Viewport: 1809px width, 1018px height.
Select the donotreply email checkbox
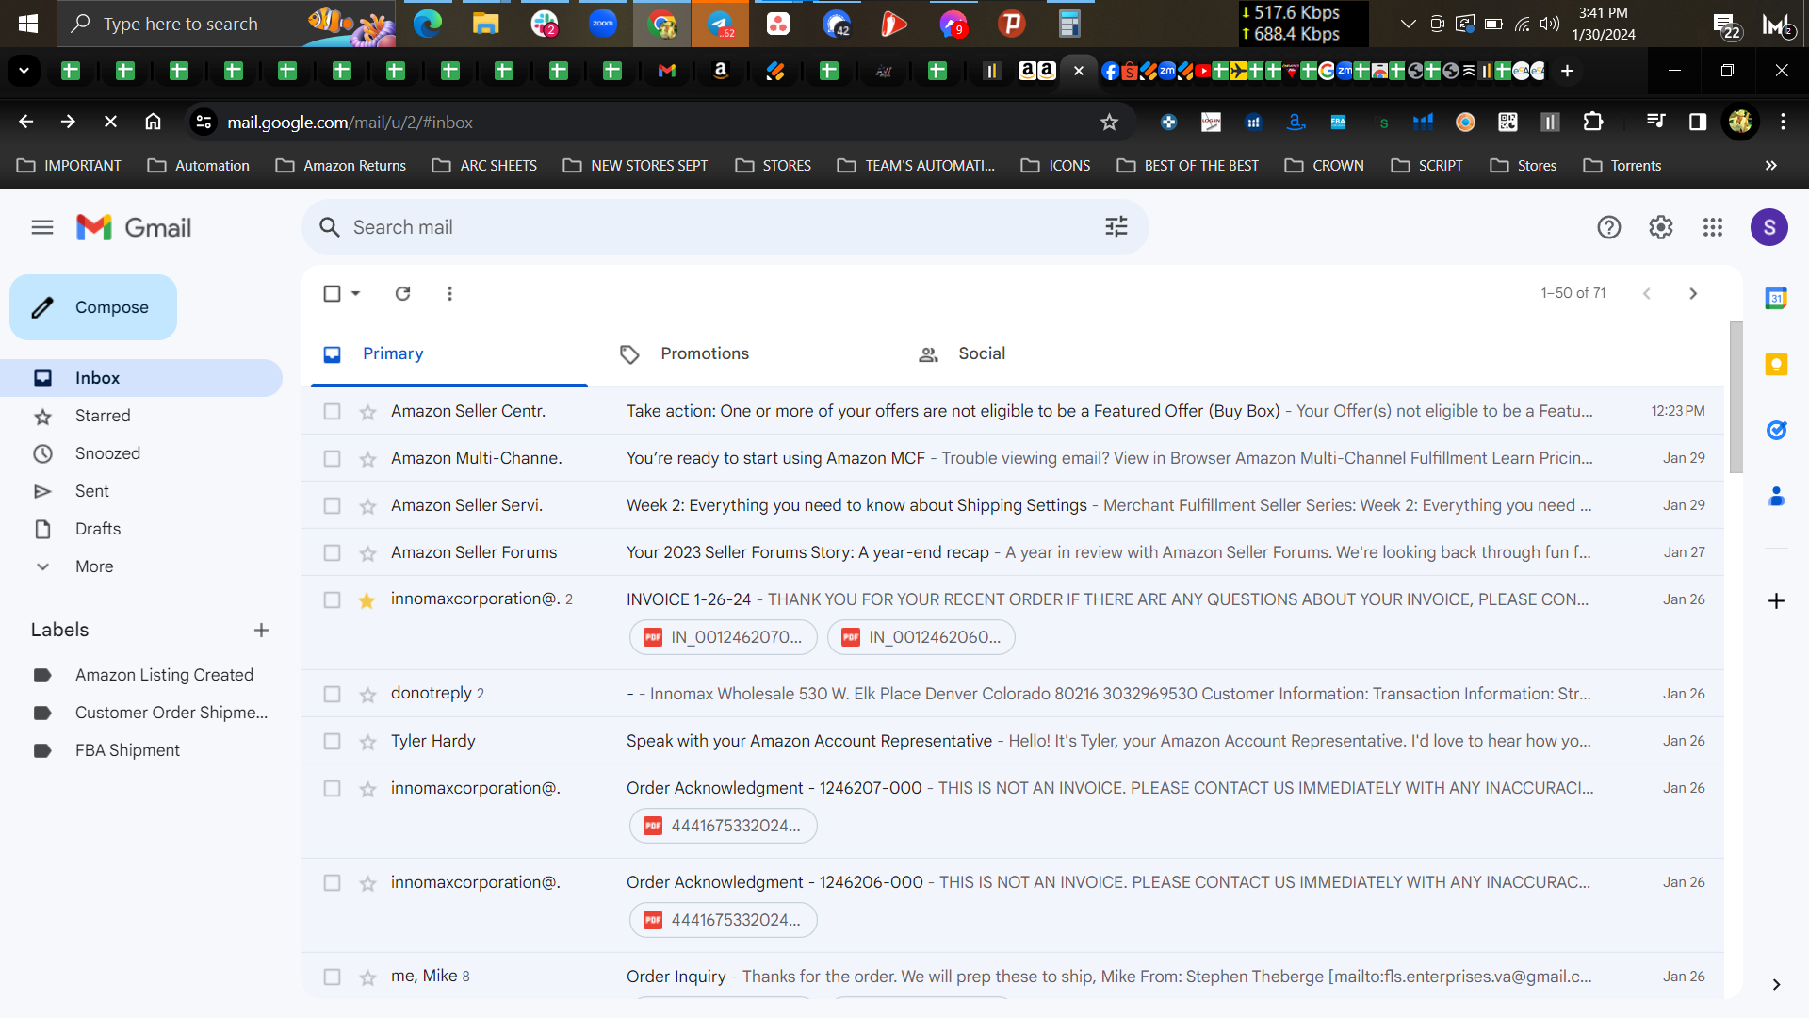[x=332, y=694]
